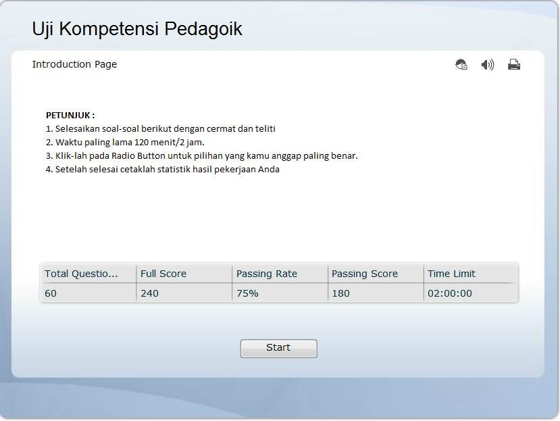The image size is (560, 421).
Task: Click the total questions value 60
Action: click(51, 293)
